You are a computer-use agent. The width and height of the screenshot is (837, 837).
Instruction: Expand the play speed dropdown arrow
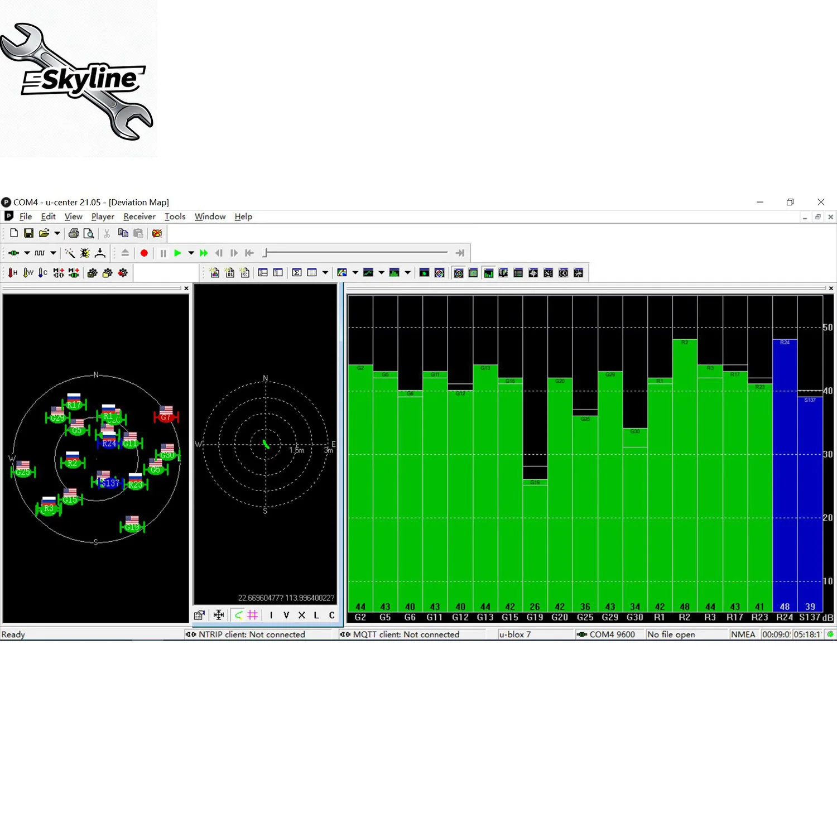coord(191,253)
